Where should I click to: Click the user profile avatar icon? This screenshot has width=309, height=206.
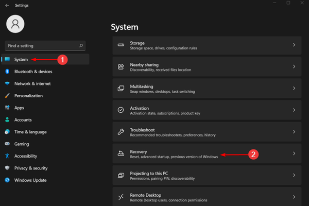pos(16,24)
